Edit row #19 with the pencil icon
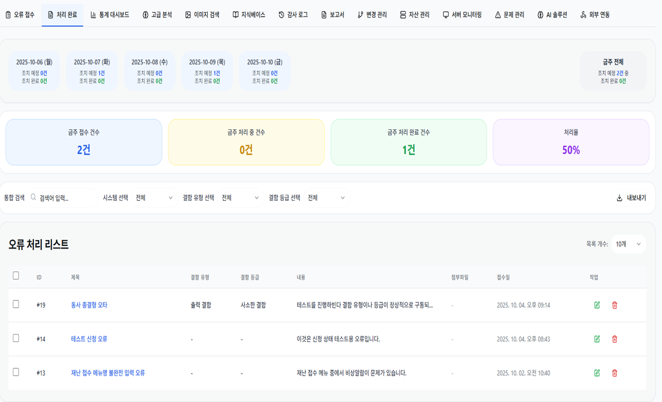 tap(597, 305)
